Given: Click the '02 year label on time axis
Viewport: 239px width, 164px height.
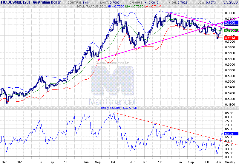Looking at the screenshot, I should [x=19, y=162].
